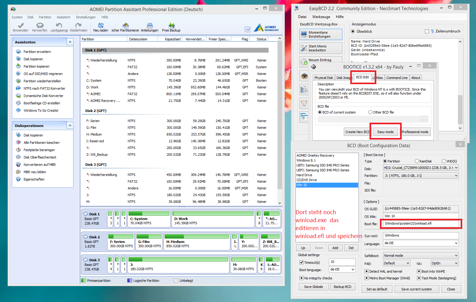Click the Neu laden toolbar icon

click(x=101, y=25)
